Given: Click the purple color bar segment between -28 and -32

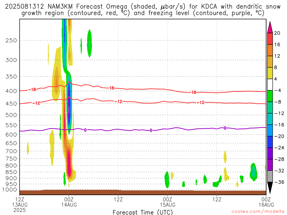Looking at the screenshot, I should (x=270, y=165).
